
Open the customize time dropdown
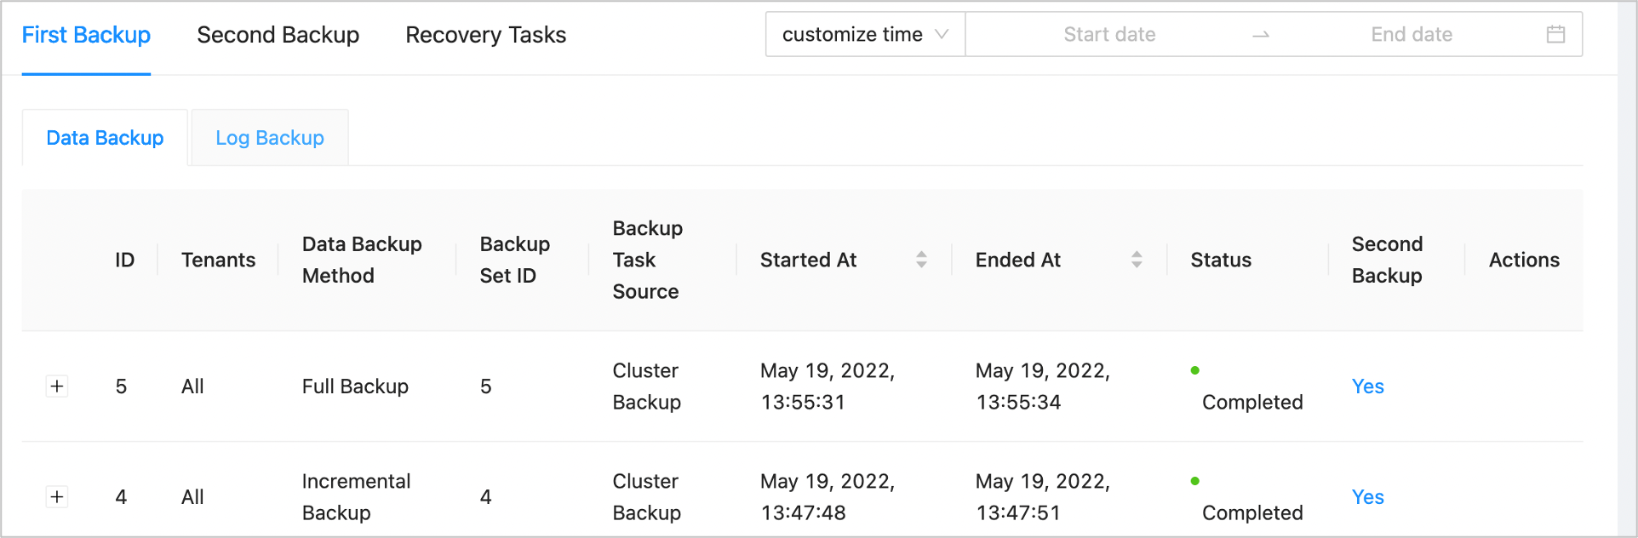point(865,34)
